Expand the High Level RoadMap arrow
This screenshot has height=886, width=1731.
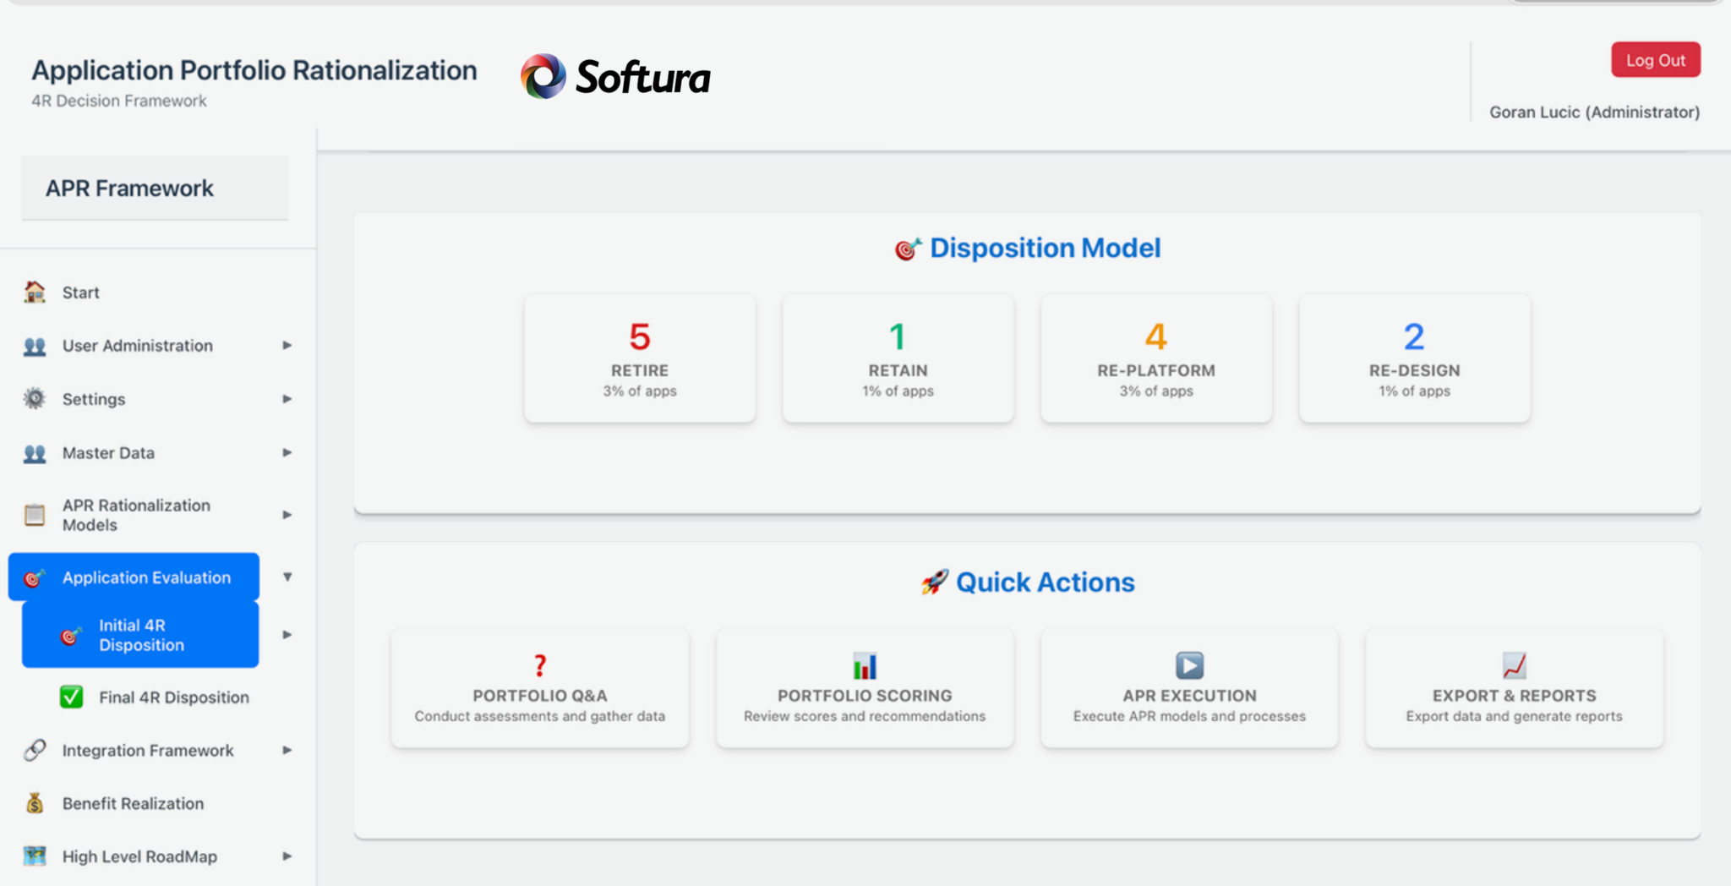pos(287,856)
